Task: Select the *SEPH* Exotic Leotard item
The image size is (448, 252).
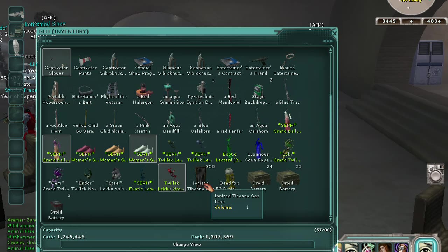Action: pos(143,178)
